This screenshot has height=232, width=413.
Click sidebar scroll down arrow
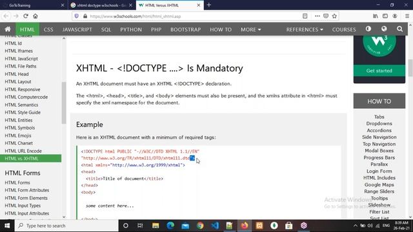pyautogui.click(x=64, y=217)
